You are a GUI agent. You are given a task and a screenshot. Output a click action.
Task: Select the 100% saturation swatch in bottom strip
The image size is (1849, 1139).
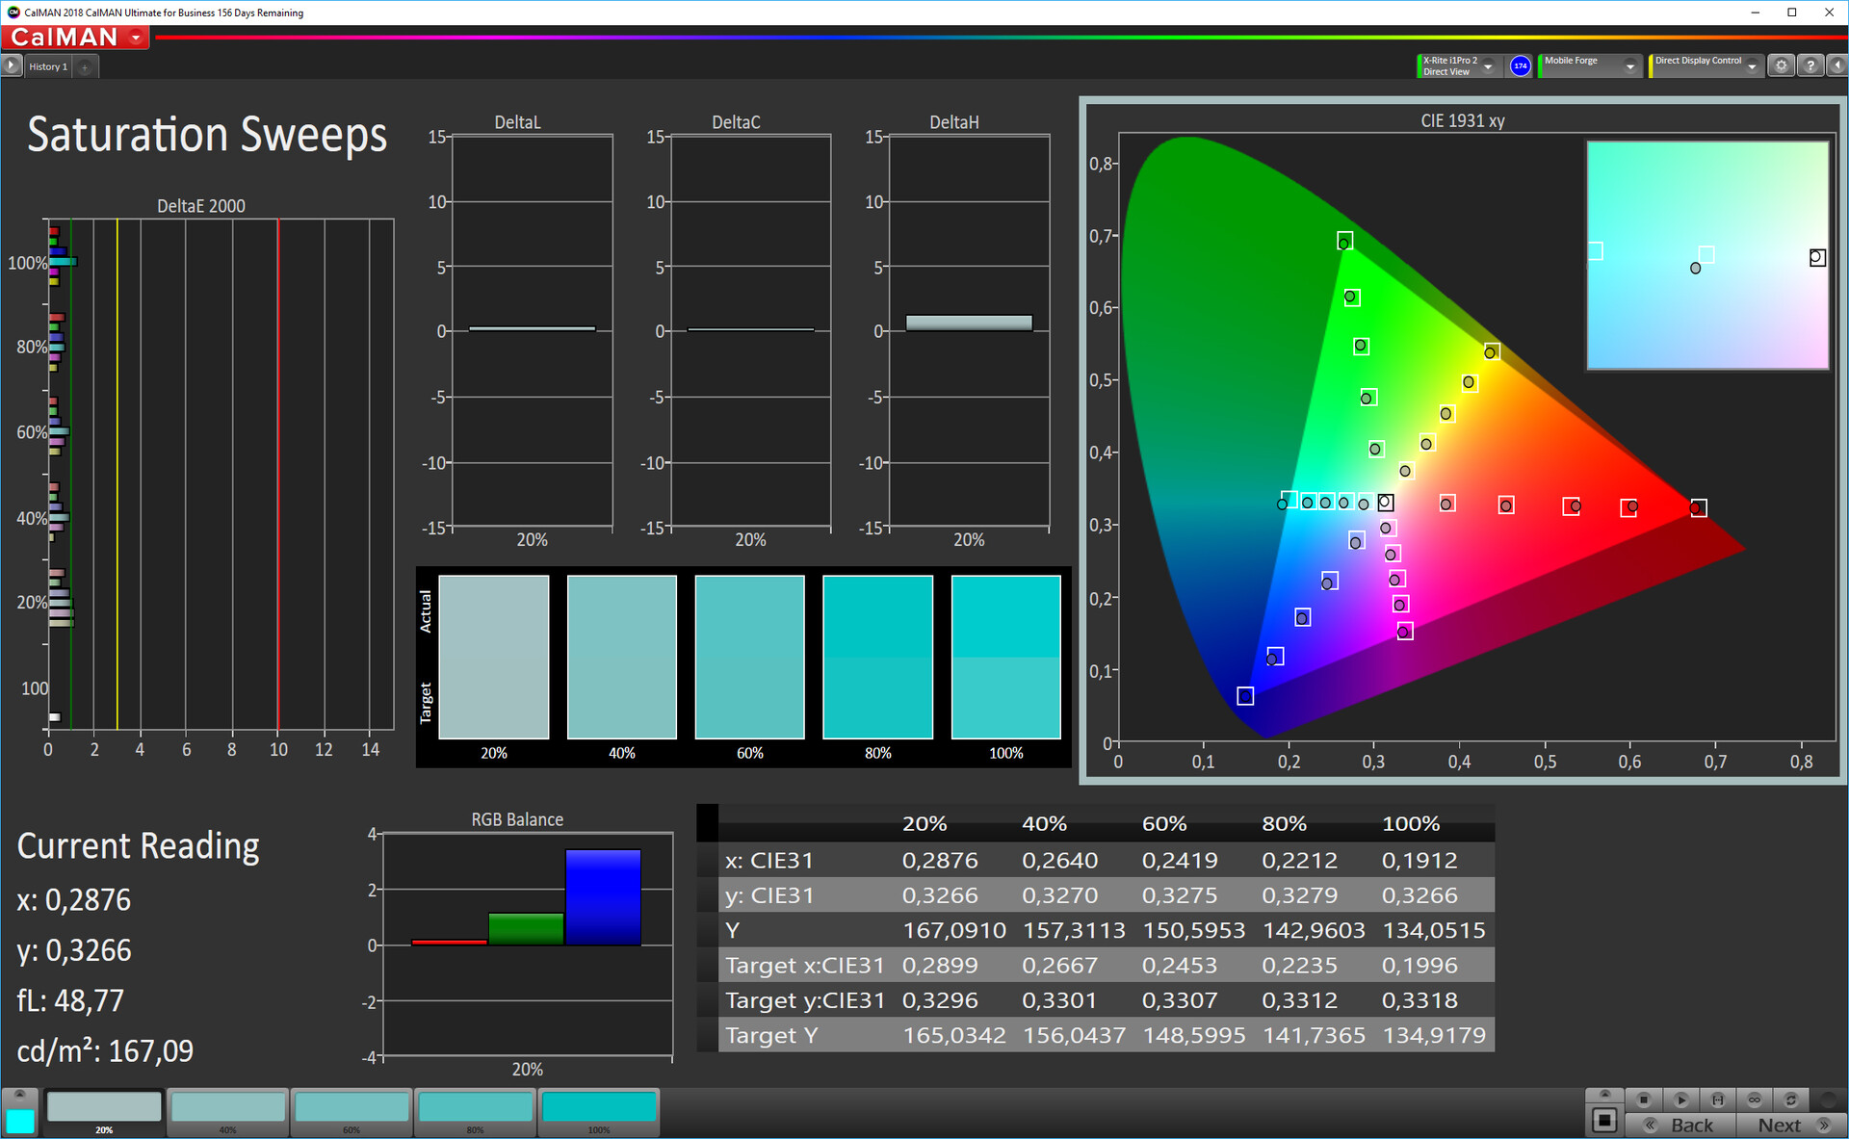pyautogui.click(x=599, y=1109)
